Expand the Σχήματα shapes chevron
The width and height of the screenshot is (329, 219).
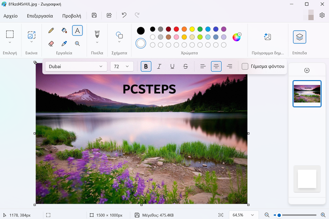point(119,42)
